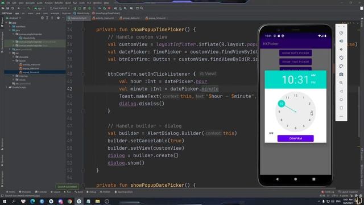Viewport: 364px width, 205px height.
Task: Select popup_date.xml in project tree
Action: tap(29, 68)
